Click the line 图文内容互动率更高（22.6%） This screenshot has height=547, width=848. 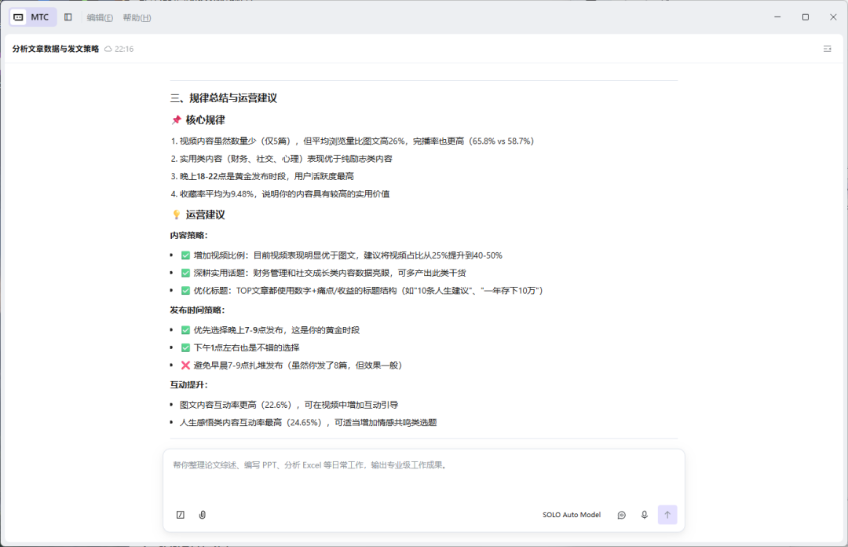point(289,405)
